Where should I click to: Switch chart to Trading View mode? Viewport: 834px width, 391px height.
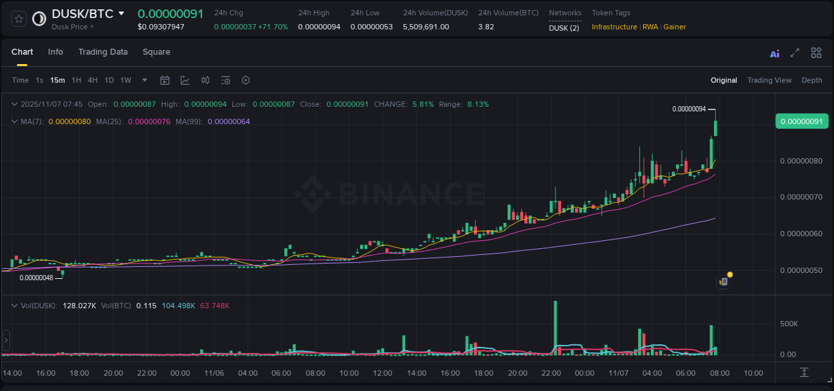769,80
